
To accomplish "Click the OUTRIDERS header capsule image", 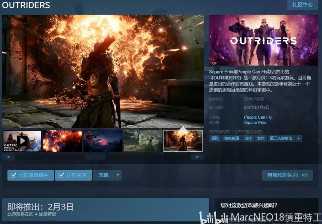I will coord(264,40).
